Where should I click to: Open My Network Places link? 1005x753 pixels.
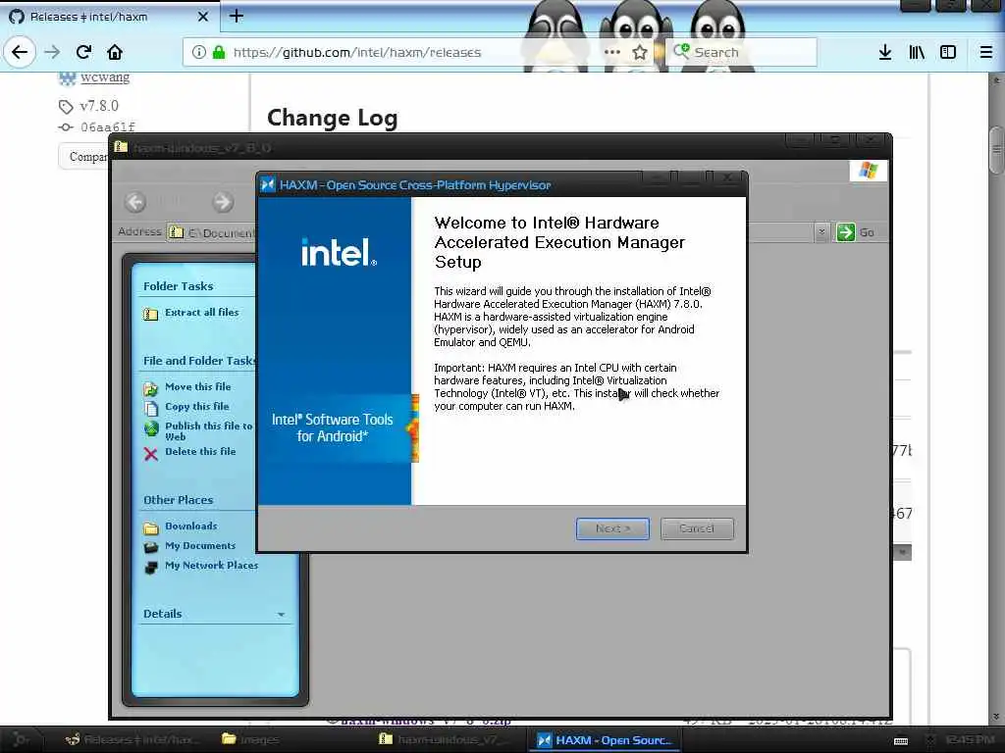(212, 566)
